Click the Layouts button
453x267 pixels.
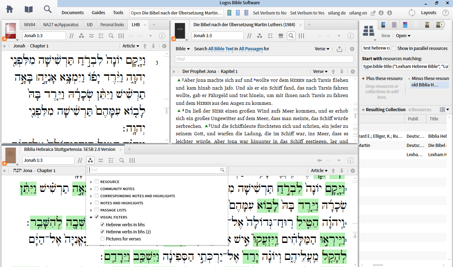tap(429, 13)
